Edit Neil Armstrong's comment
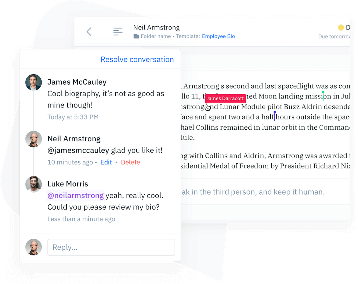The height and width of the screenshot is (284, 358). pos(106,162)
